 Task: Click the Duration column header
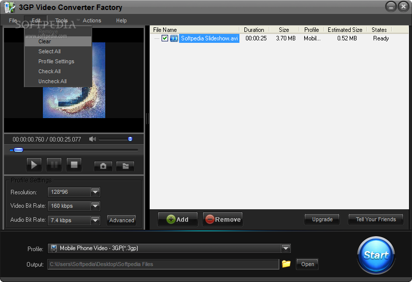[x=254, y=30]
